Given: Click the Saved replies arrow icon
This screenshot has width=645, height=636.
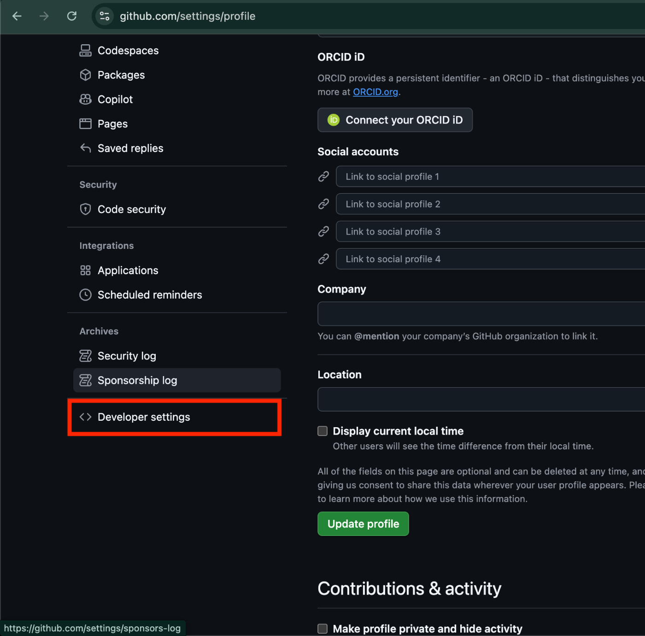Looking at the screenshot, I should point(85,148).
